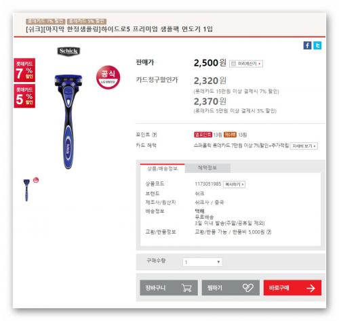This screenshot has width=339, height=321.
Task: Click the Schick brand logo
Action: click(68, 51)
